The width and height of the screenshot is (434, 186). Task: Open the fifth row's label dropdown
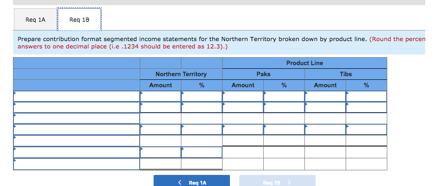pos(76,140)
